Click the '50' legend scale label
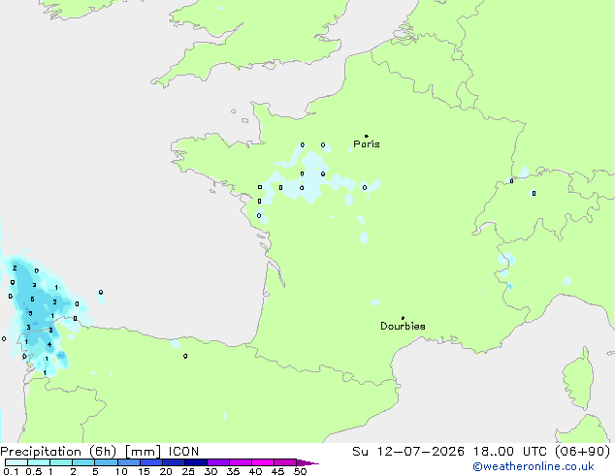 point(300,471)
